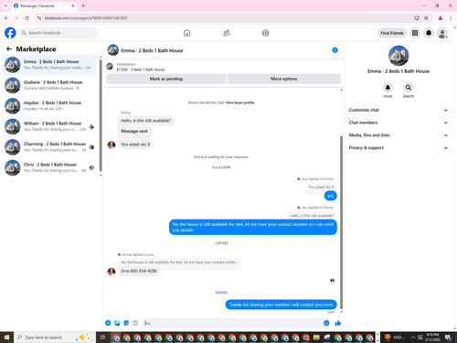Choose a sticker in composer

tap(126, 323)
